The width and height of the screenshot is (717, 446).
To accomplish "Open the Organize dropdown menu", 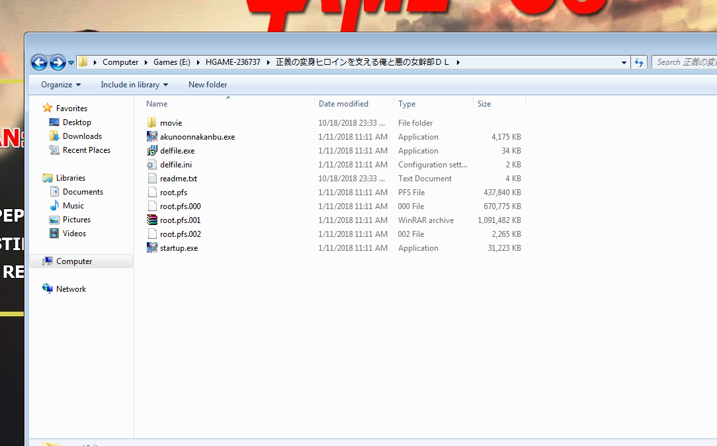I will 60,85.
